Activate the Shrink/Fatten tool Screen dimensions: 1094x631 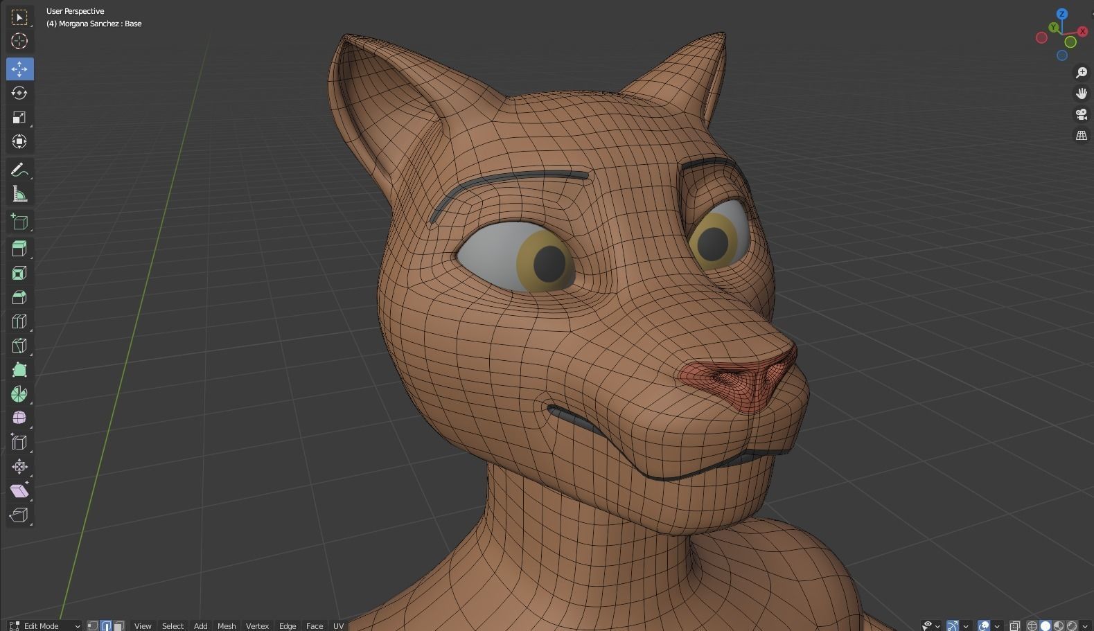(19, 467)
